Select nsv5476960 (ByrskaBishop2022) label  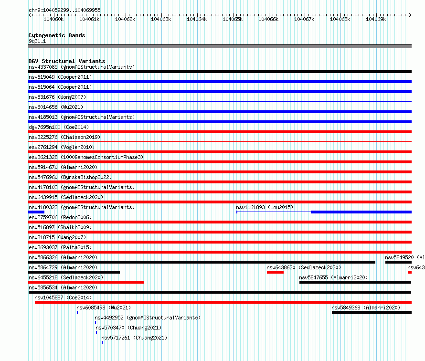[70, 177]
